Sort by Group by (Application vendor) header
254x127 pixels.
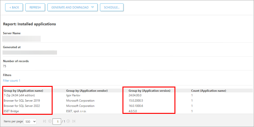tap(87, 91)
